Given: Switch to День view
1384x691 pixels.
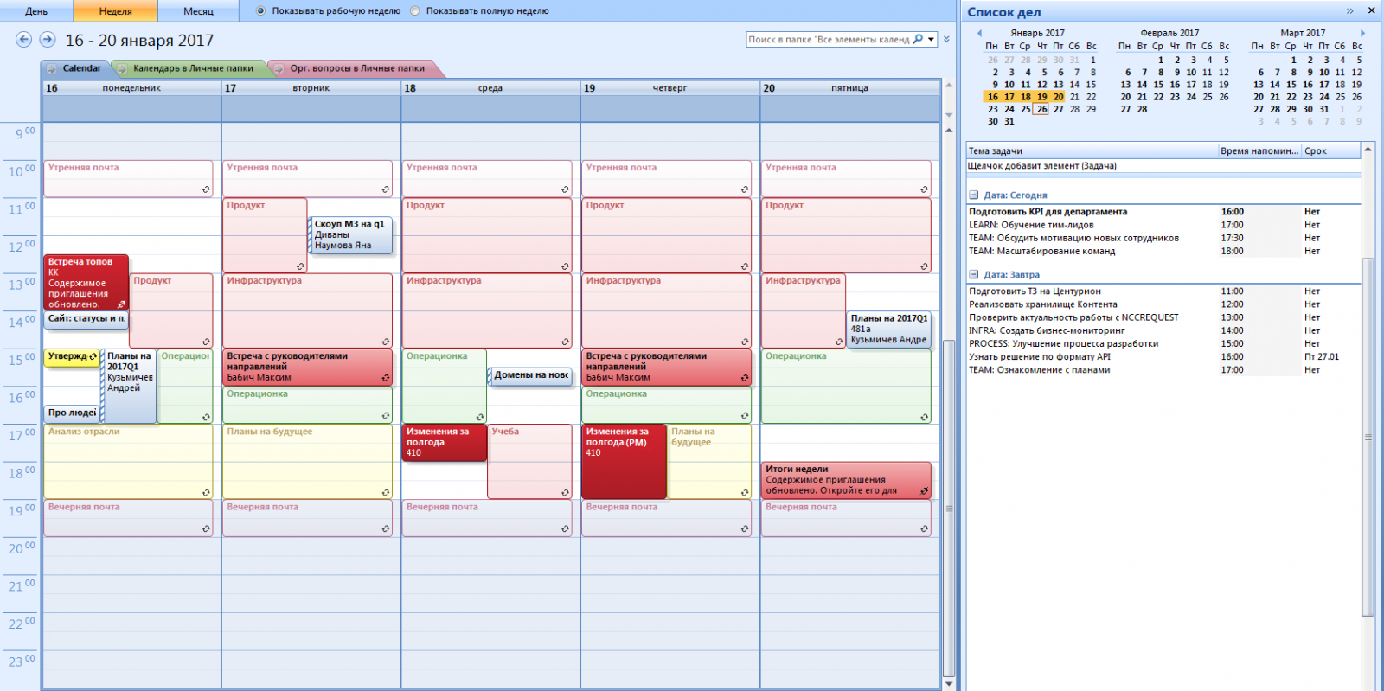Looking at the screenshot, I should (36, 11).
